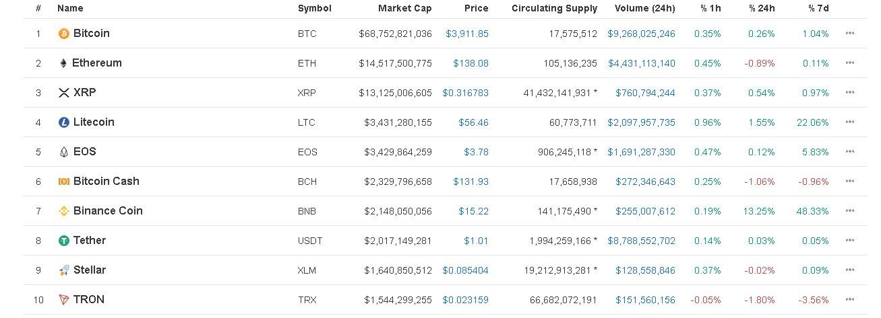Click the Bitcoin logo icon
Viewport: 881px width, 318px height.
(x=64, y=34)
